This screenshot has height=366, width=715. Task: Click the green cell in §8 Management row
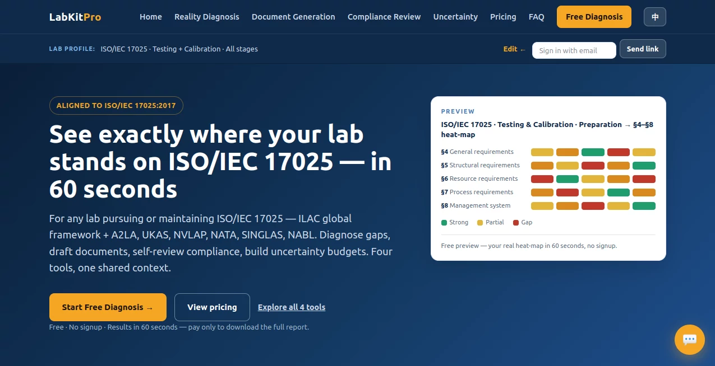pos(644,206)
